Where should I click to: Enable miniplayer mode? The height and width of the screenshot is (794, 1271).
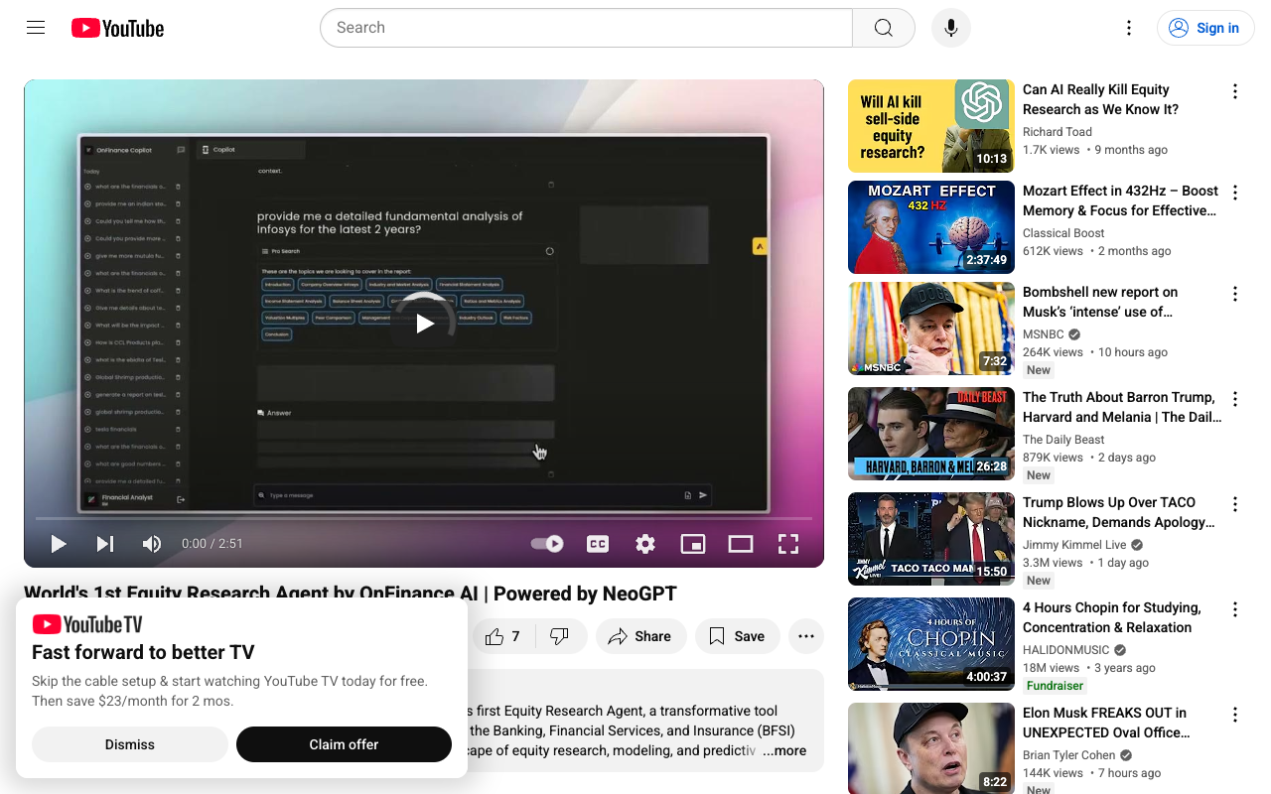tap(693, 543)
